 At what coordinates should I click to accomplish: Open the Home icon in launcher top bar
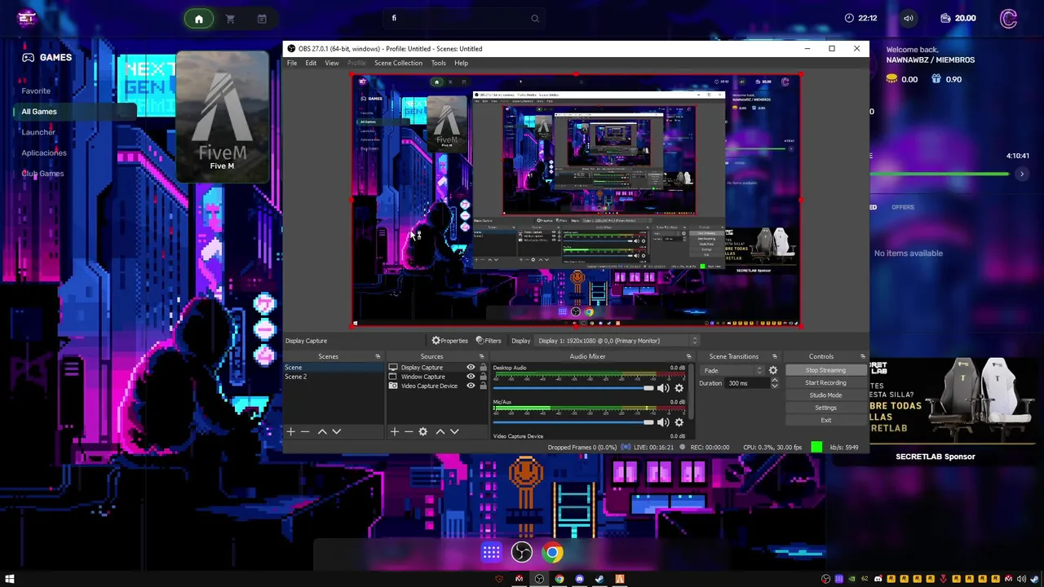(199, 19)
